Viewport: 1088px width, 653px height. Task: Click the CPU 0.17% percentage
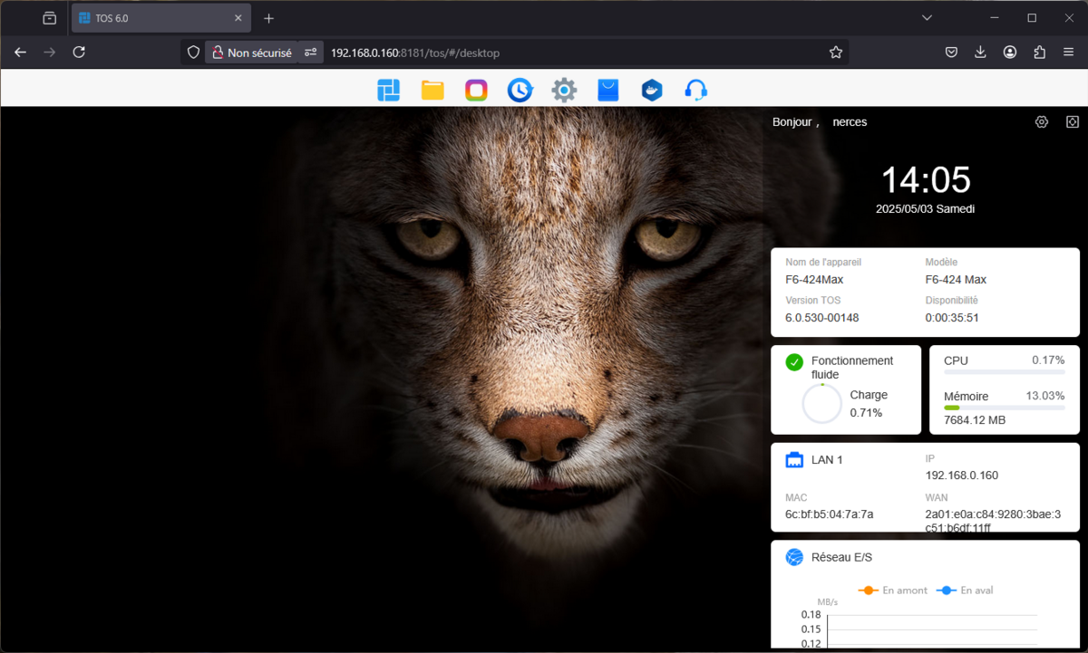point(1048,360)
